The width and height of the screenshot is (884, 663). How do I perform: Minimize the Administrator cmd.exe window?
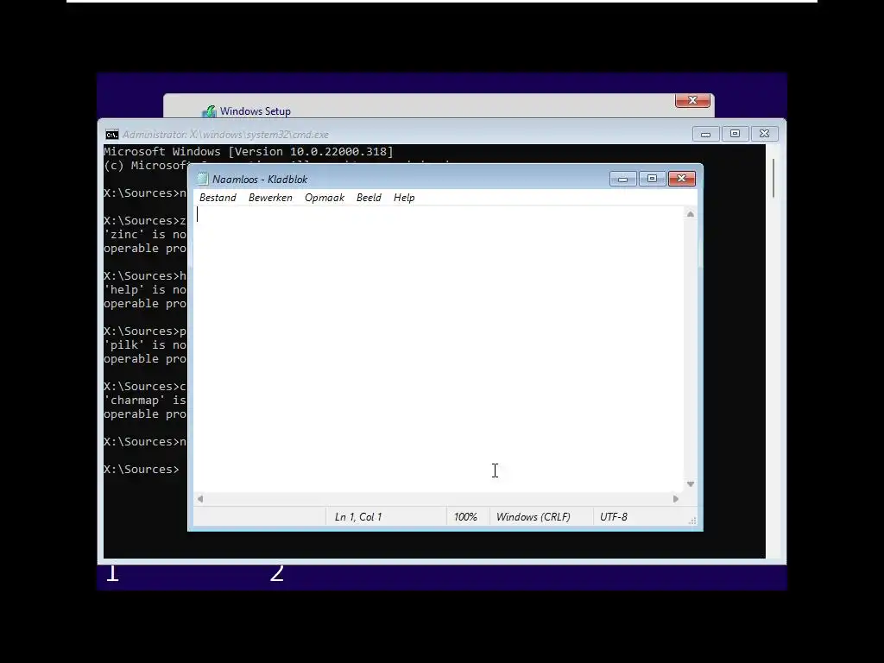pyautogui.click(x=705, y=134)
